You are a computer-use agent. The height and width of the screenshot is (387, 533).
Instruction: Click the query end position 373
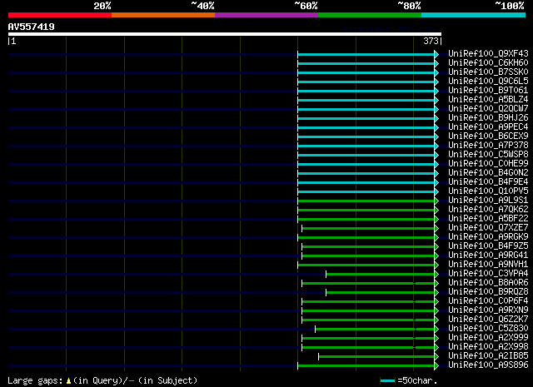[x=431, y=41]
